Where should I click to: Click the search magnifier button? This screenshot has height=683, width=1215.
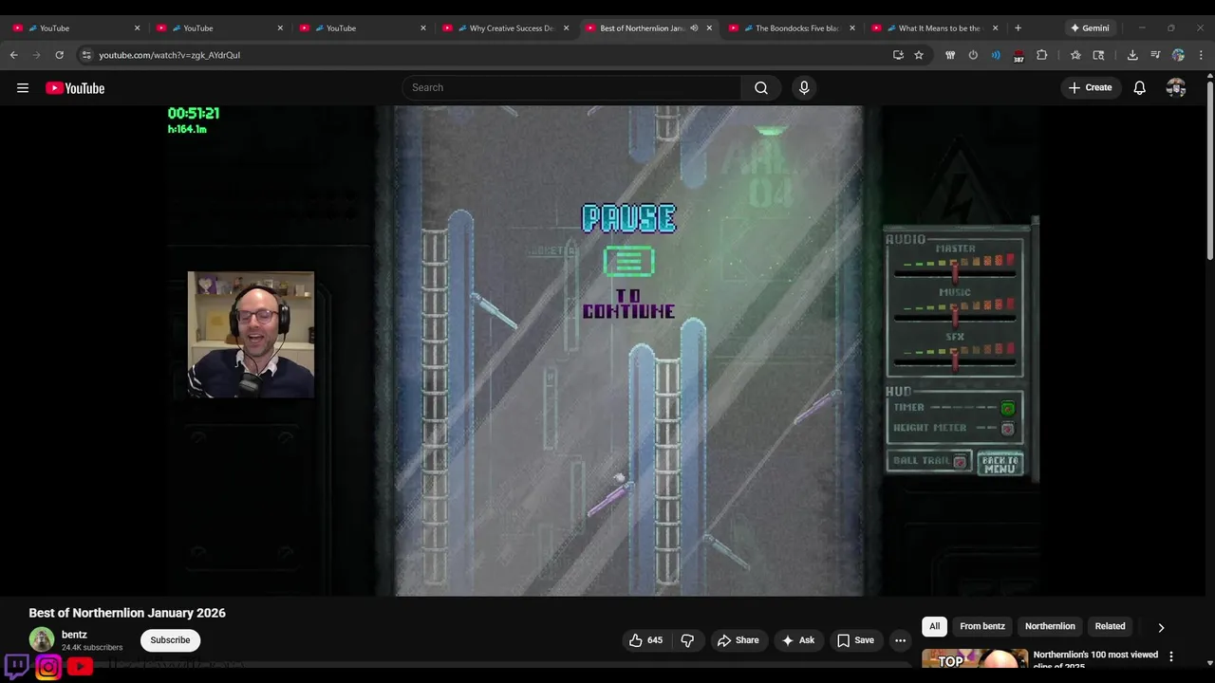(x=761, y=88)
